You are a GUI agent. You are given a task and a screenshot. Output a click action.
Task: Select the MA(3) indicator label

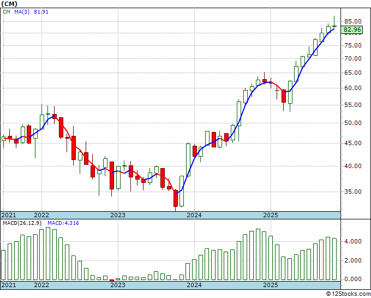click(22, 12)
